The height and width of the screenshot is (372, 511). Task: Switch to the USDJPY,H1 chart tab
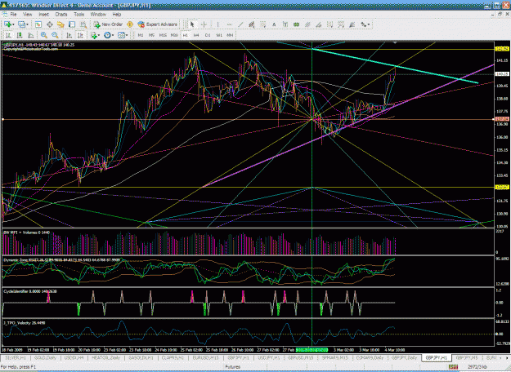coord(269,357)
